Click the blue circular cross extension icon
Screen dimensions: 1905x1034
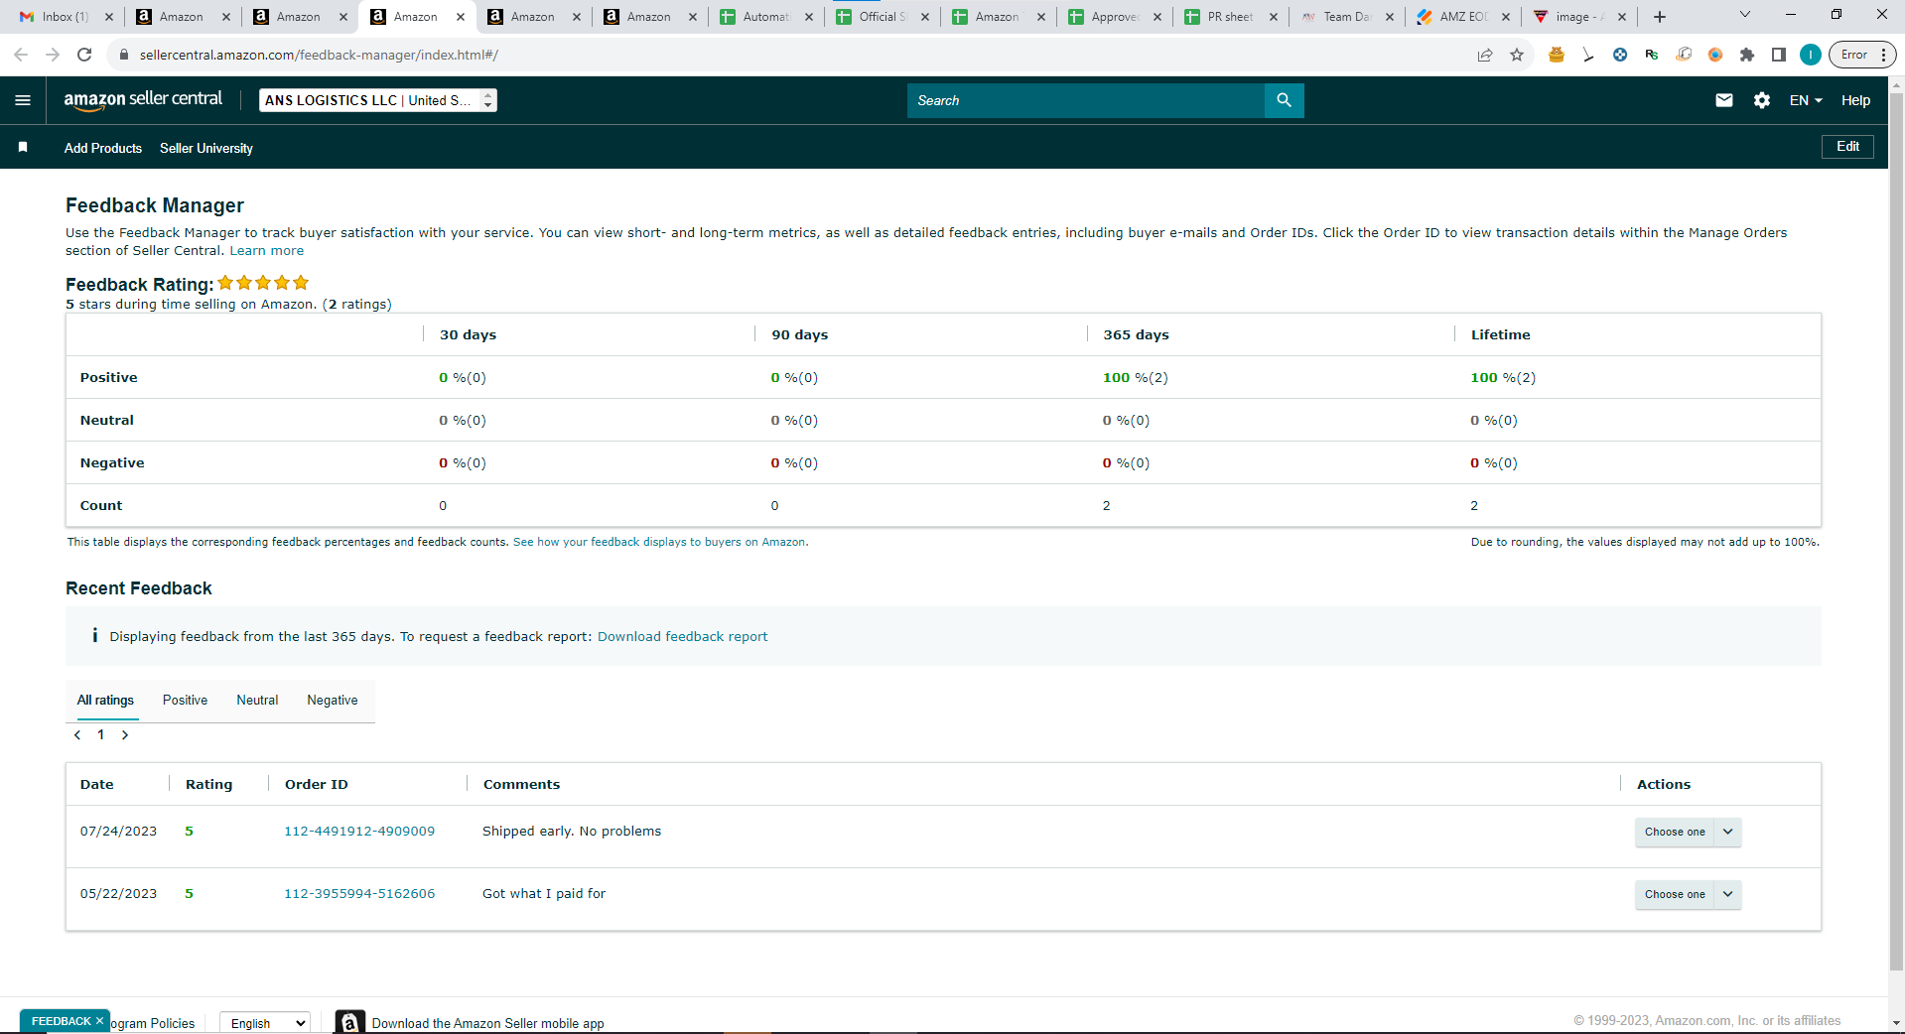1620,55
